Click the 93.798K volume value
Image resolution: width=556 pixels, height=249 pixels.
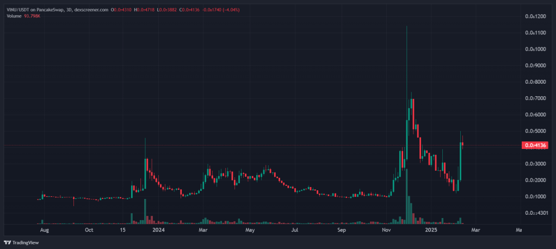tap(33, 16)
